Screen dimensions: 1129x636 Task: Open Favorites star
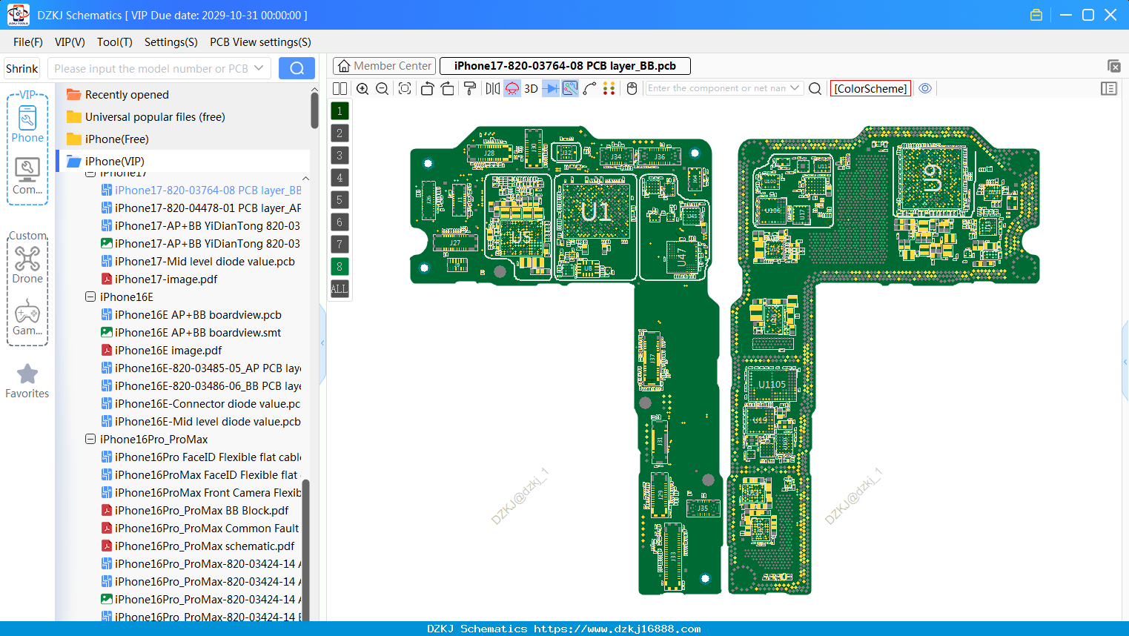[27, 381]
